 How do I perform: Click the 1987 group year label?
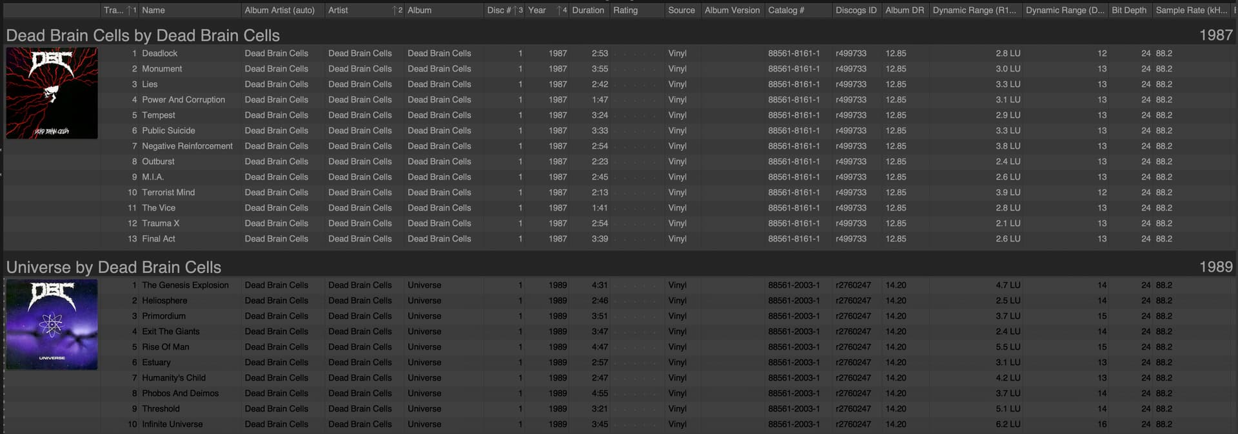coord(1215,35)
